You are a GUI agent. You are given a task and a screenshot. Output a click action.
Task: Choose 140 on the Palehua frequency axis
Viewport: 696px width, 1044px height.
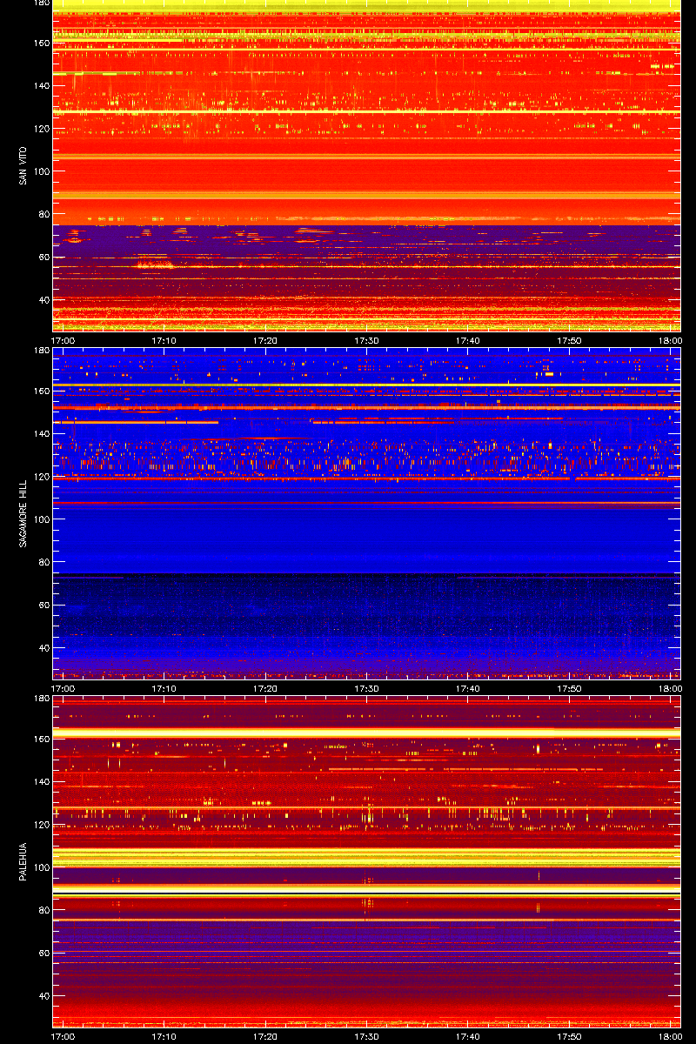40,783
